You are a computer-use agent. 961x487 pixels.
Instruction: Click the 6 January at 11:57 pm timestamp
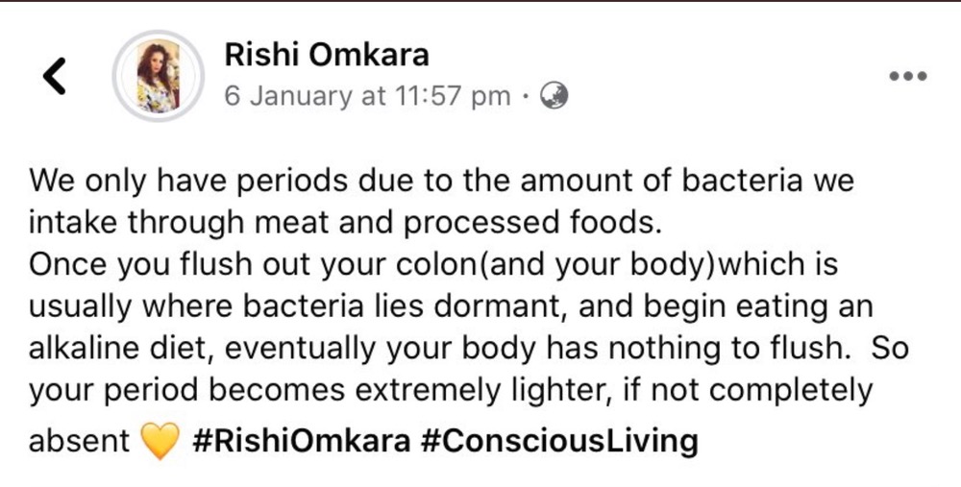point(367,96)
